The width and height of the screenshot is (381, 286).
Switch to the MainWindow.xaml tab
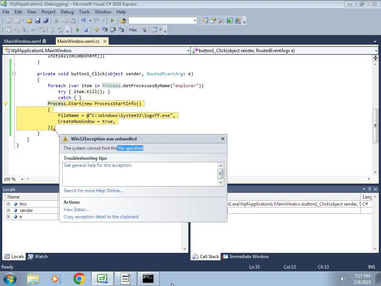point(25,41)
